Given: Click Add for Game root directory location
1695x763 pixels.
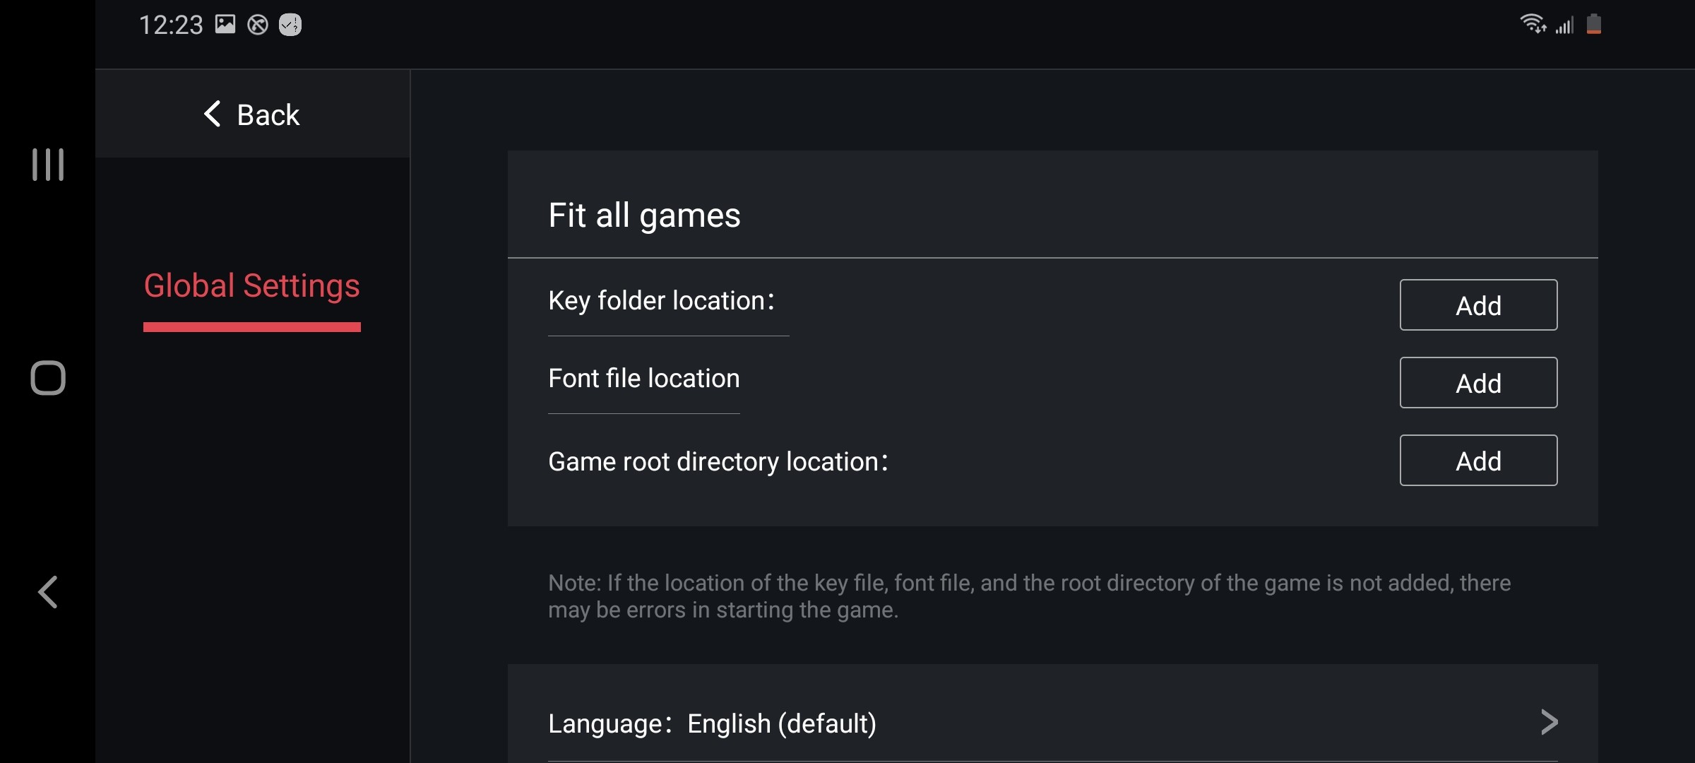Looking at the screenshot, I should pyautogui.click(x=1478, y=461).
